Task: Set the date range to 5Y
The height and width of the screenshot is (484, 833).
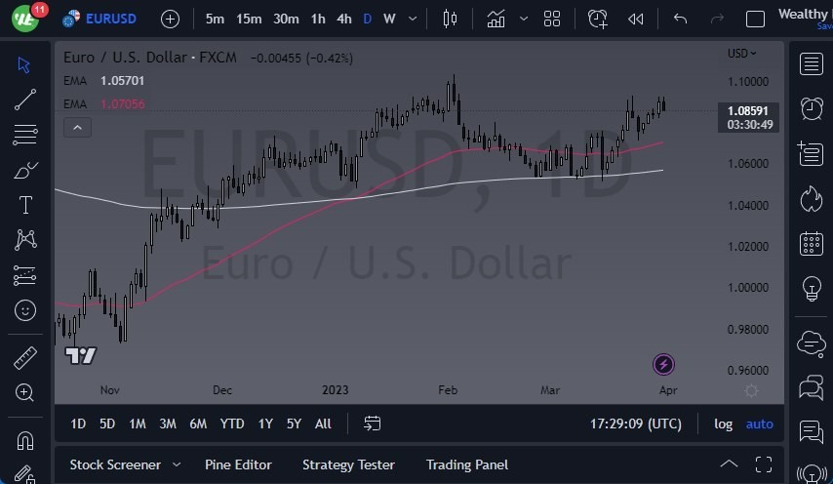Action: tap(294, 423)
